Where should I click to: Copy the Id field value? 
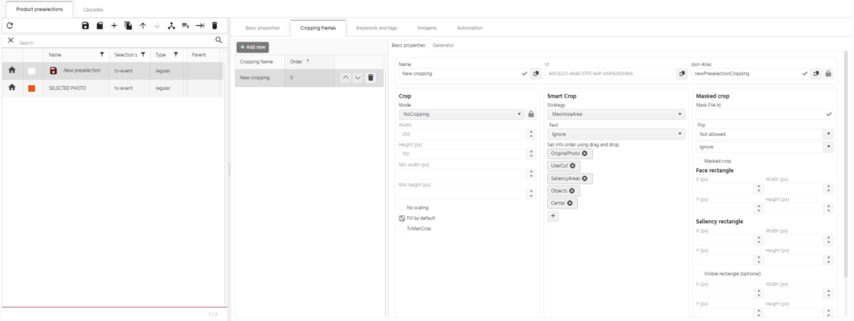(681, 73)
